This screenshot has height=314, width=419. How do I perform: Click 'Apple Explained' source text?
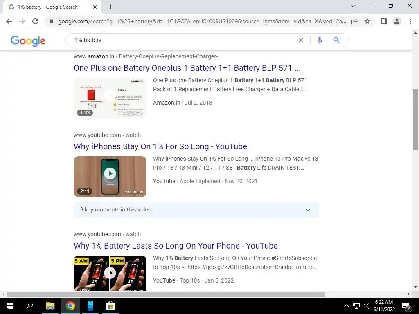[200, 181]
